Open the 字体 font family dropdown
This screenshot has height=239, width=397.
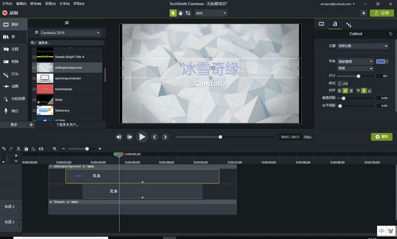[355, 62]
